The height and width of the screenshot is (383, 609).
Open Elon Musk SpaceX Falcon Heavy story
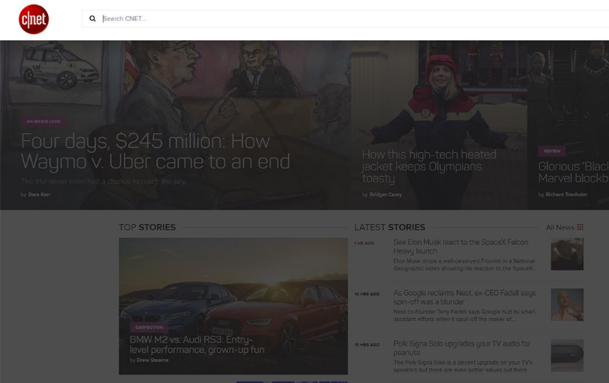[461, 247]
